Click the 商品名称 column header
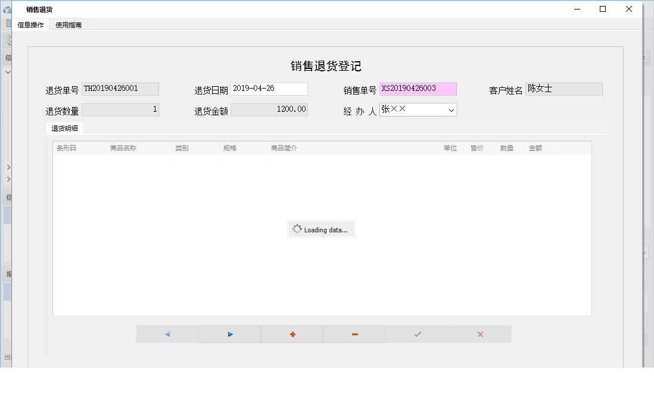This screenshot has height=419, width=654. click(124, 147)
